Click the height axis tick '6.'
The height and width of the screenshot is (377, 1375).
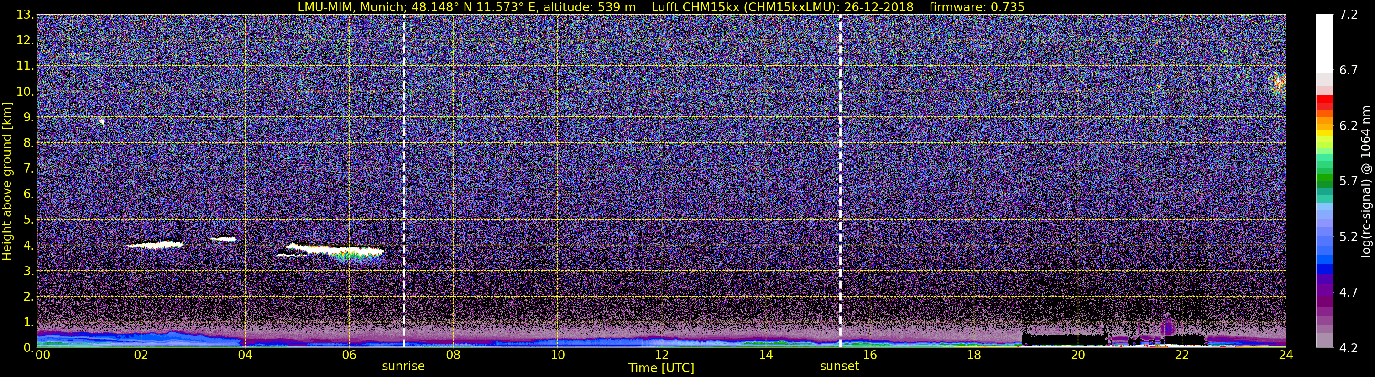(28, 194)
